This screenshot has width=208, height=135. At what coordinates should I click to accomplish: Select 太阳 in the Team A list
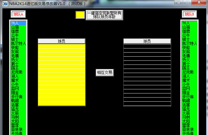19,121
